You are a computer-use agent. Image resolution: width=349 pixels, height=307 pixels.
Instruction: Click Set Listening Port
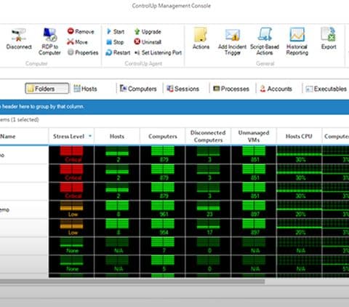[x=158, y=52]
